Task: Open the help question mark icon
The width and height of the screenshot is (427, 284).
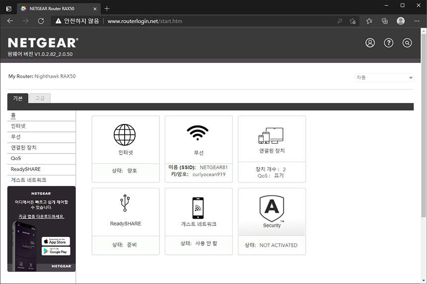Action: pos(389,43)
